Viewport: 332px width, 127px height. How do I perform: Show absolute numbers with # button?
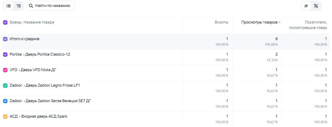click(x=306, y=6)
